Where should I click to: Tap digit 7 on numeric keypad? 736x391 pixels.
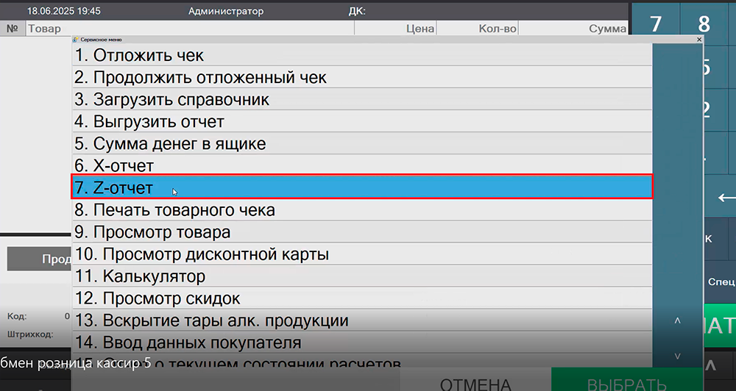655,23
